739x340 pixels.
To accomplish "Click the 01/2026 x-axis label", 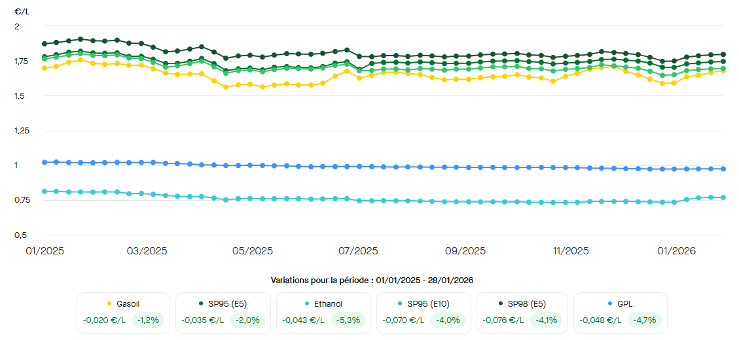I will point(677,251).
